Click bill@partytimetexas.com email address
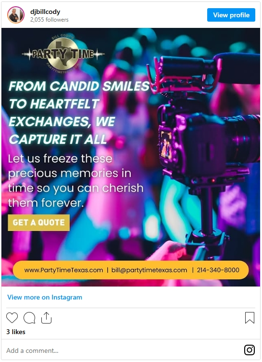The width and height of the screenshot is (262, 362). 149,270
